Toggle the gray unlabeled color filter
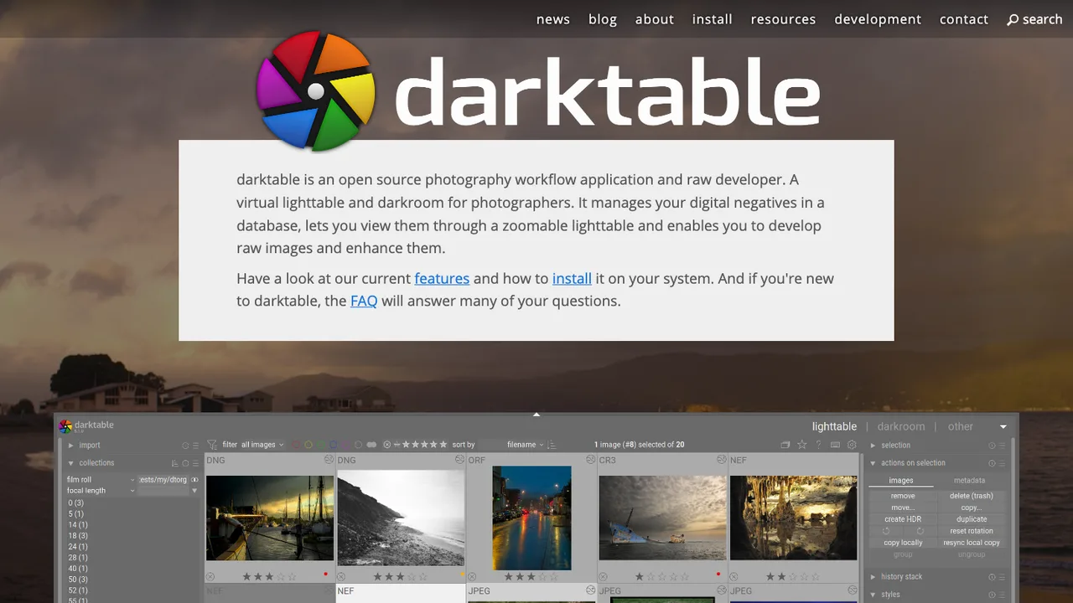1073x603 pixels. point(358,445)
